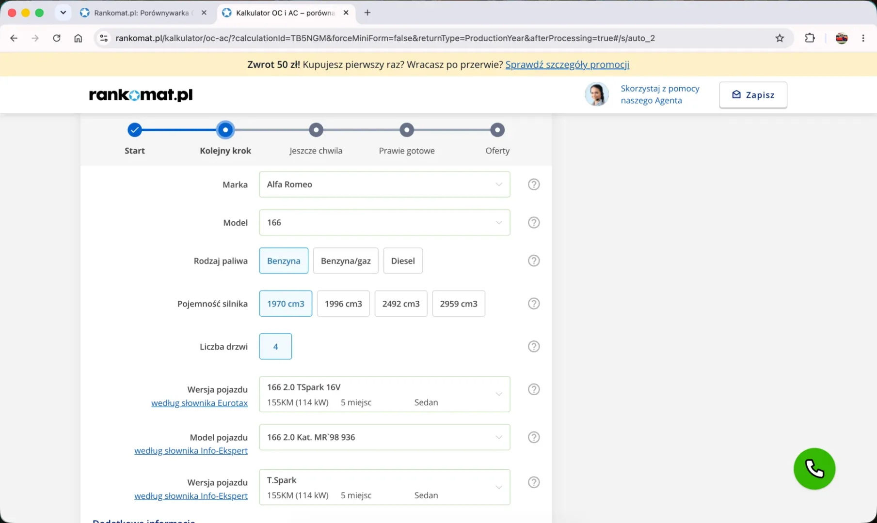Click the browser address bar URL

click(385, 38)
